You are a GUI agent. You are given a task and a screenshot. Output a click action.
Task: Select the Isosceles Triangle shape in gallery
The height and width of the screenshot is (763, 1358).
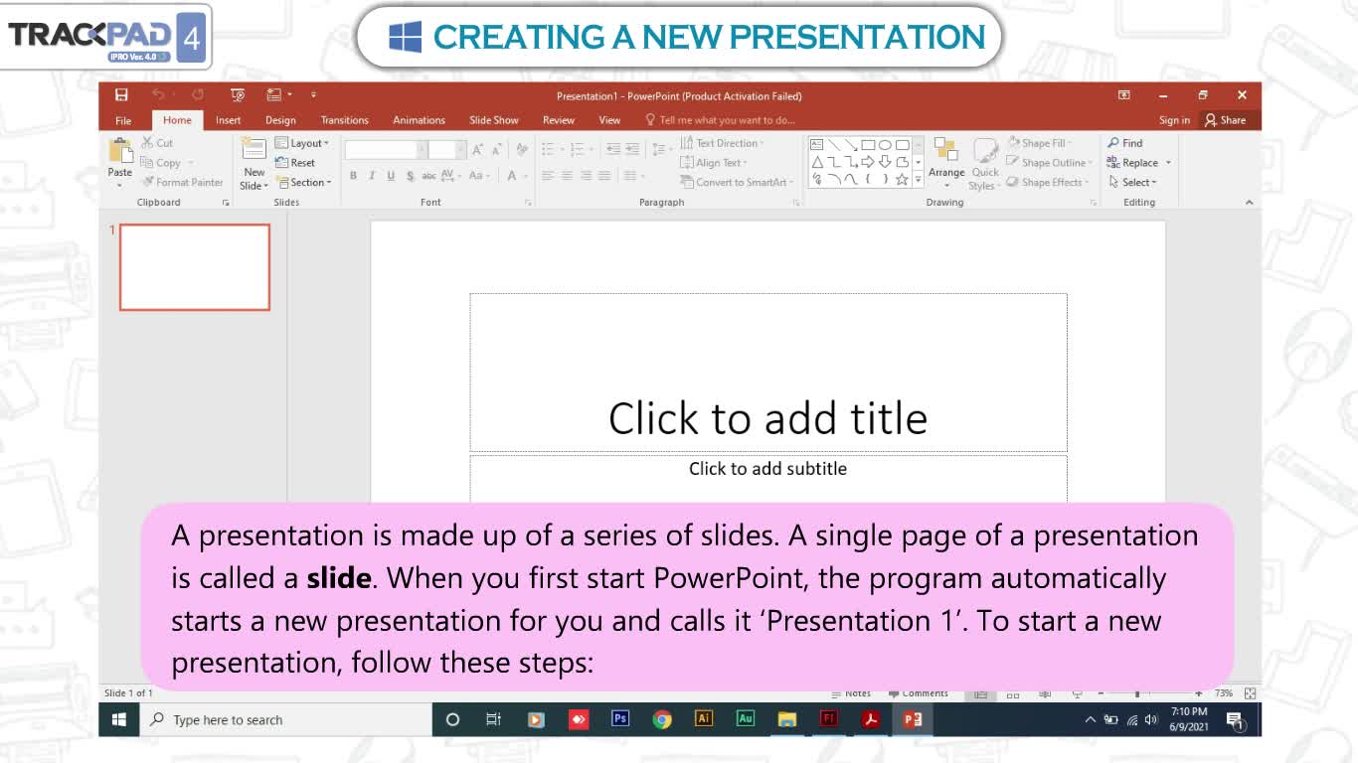817,162
